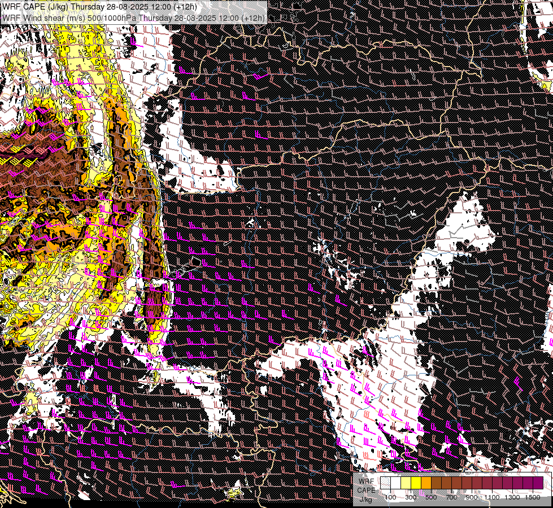Select the dotted below-100 legend swatch
The width and height of the screenshot is (553, 508).
point(385,483)
